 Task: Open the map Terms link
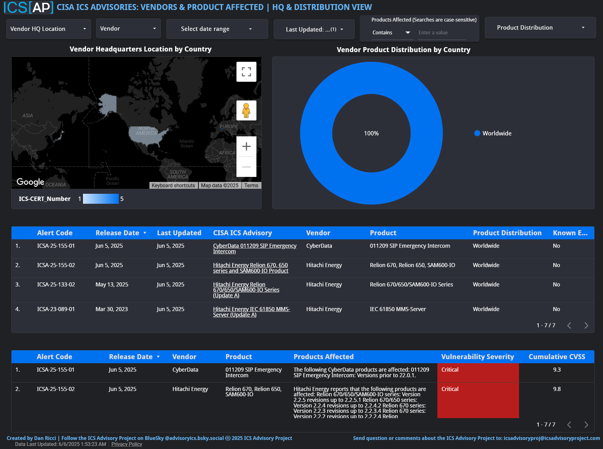251,185
